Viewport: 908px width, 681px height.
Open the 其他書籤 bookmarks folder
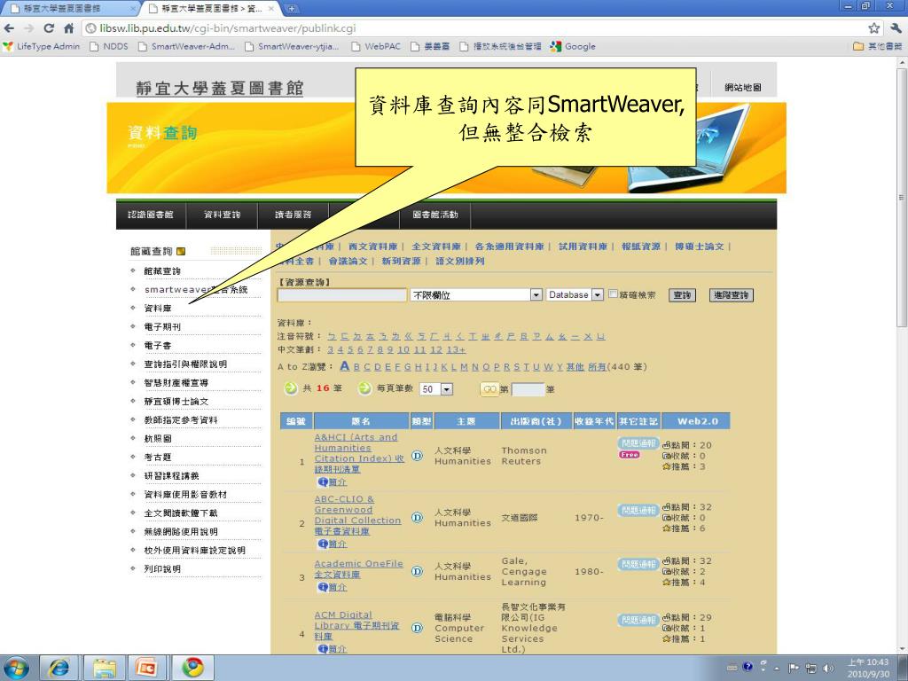tap(877, 46)
